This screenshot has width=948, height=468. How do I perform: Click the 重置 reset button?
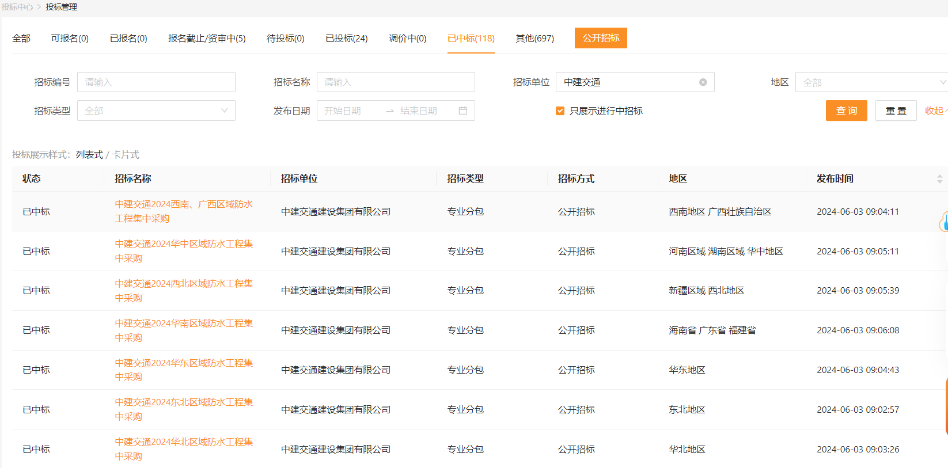[x=896, y=111]
